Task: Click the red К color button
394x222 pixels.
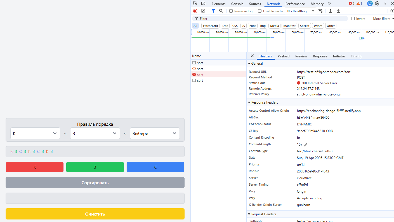Action: pyautogui.click(x=35, y=167)
